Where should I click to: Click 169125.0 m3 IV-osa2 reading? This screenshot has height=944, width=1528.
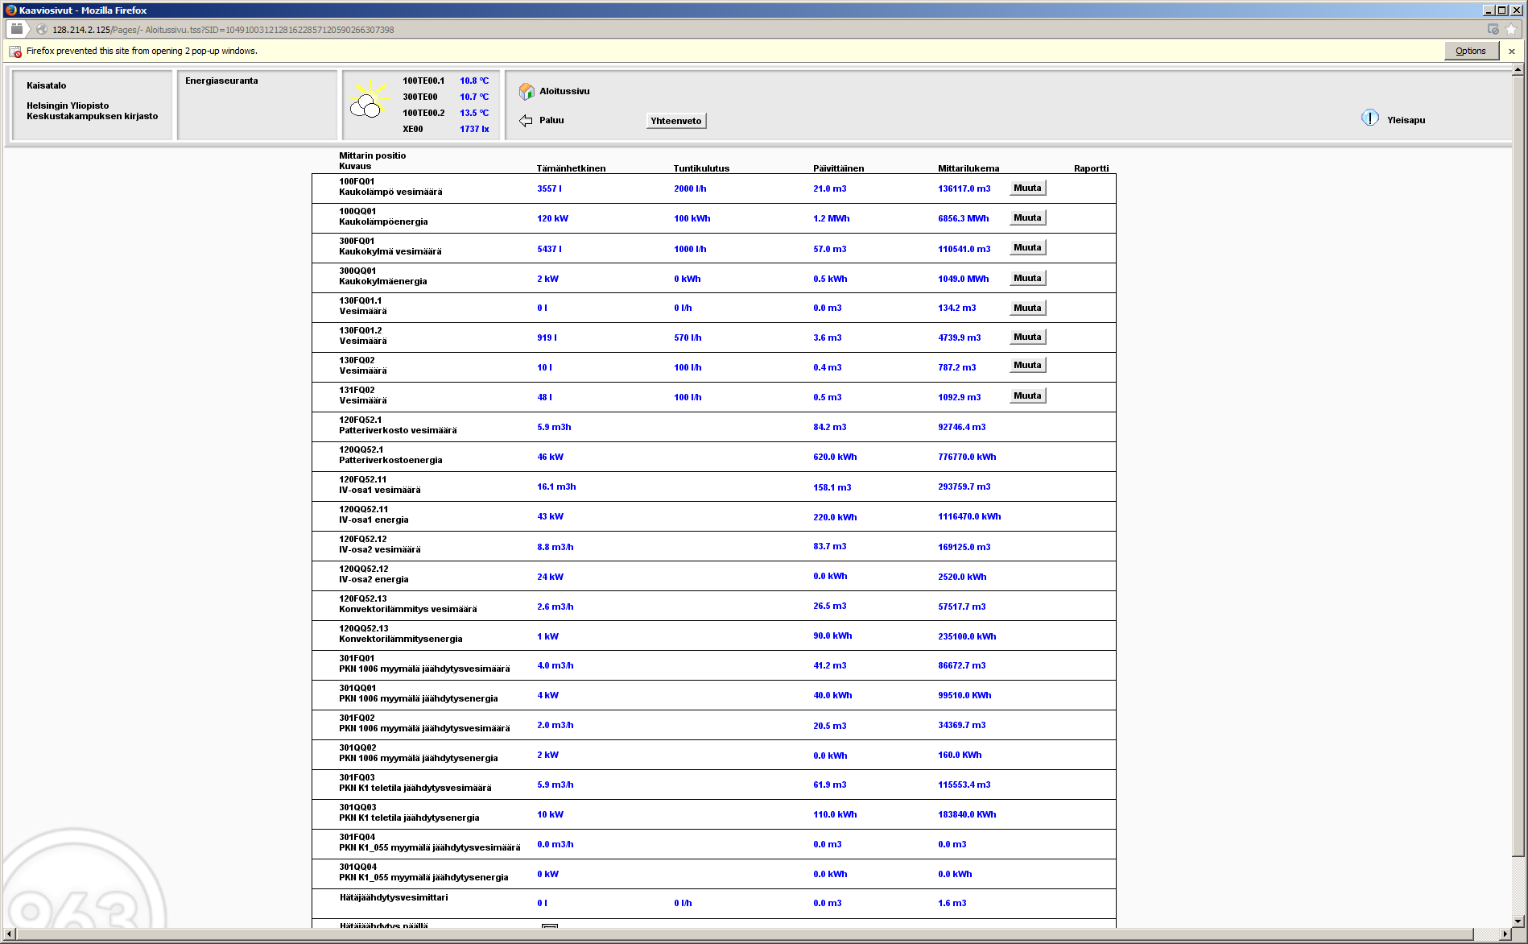(x=964, y=547)
